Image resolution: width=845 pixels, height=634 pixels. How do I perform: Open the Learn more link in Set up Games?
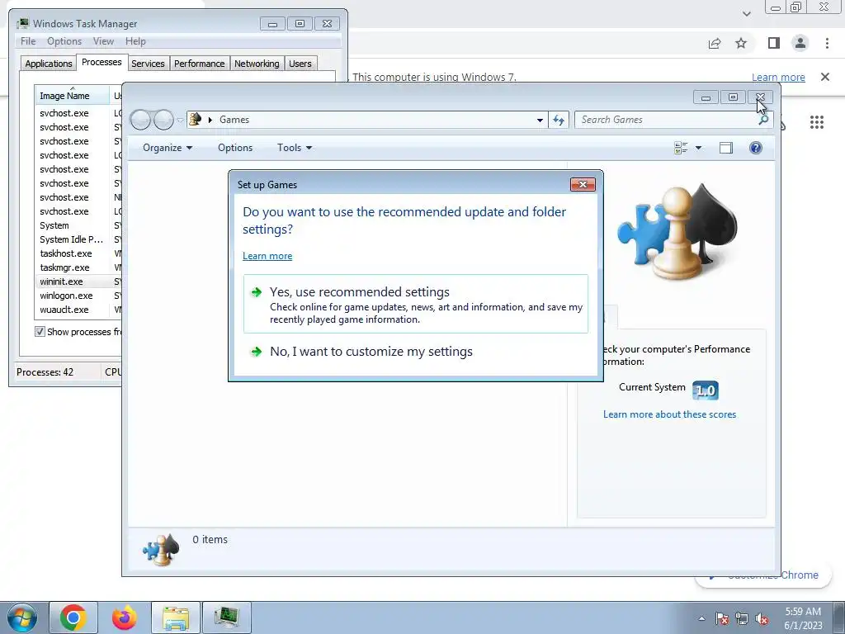pos(267,256)
